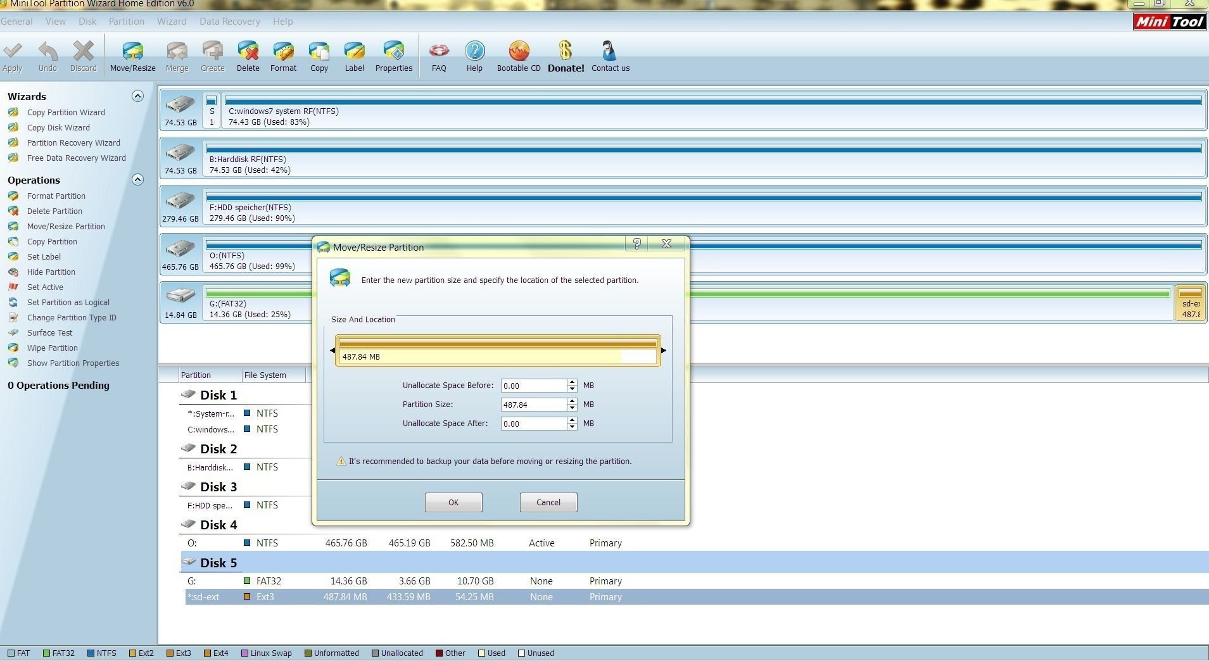Screen dimensions: 1209x661
Task: Open the Data Recovery menu
Action: click(x=230, y=22)
